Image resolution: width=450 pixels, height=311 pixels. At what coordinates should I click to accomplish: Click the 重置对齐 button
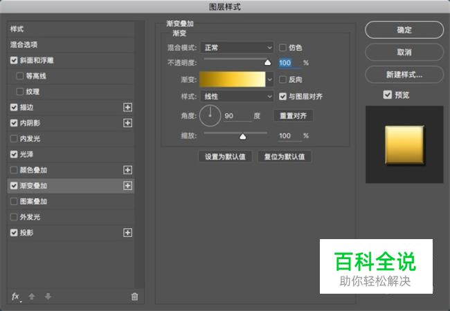[294, 115]
